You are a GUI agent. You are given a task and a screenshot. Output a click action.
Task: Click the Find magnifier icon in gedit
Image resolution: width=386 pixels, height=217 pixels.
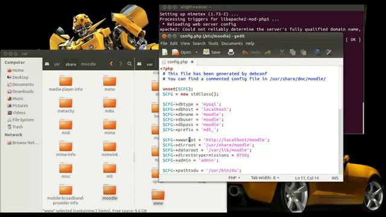tap(317, 52)
